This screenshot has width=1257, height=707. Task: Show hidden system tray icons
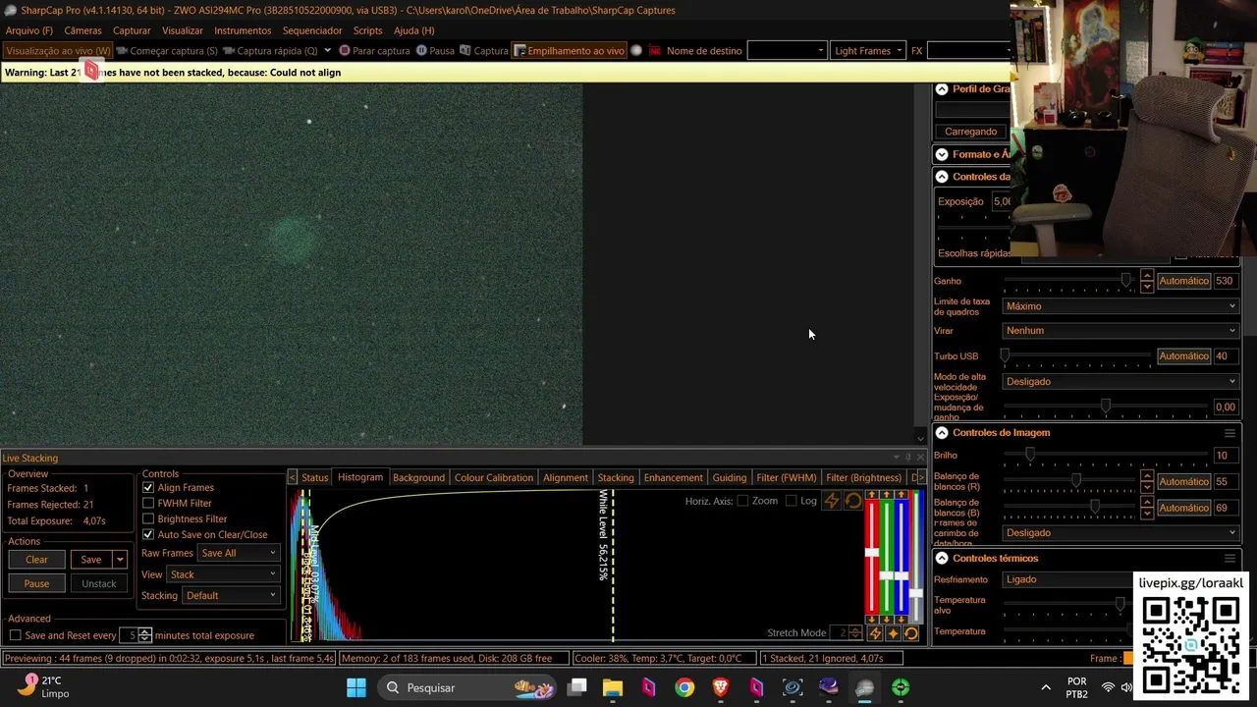(x=1046, y=687)
